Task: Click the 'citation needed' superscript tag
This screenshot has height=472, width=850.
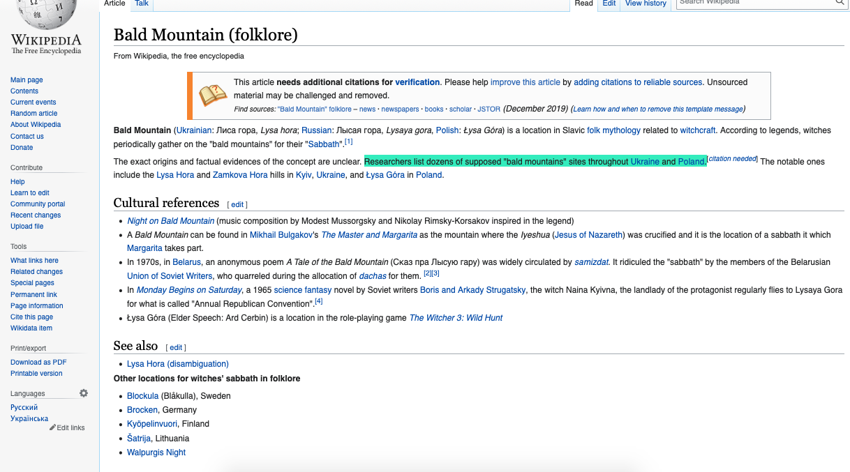Action: [x=733, y=159]
